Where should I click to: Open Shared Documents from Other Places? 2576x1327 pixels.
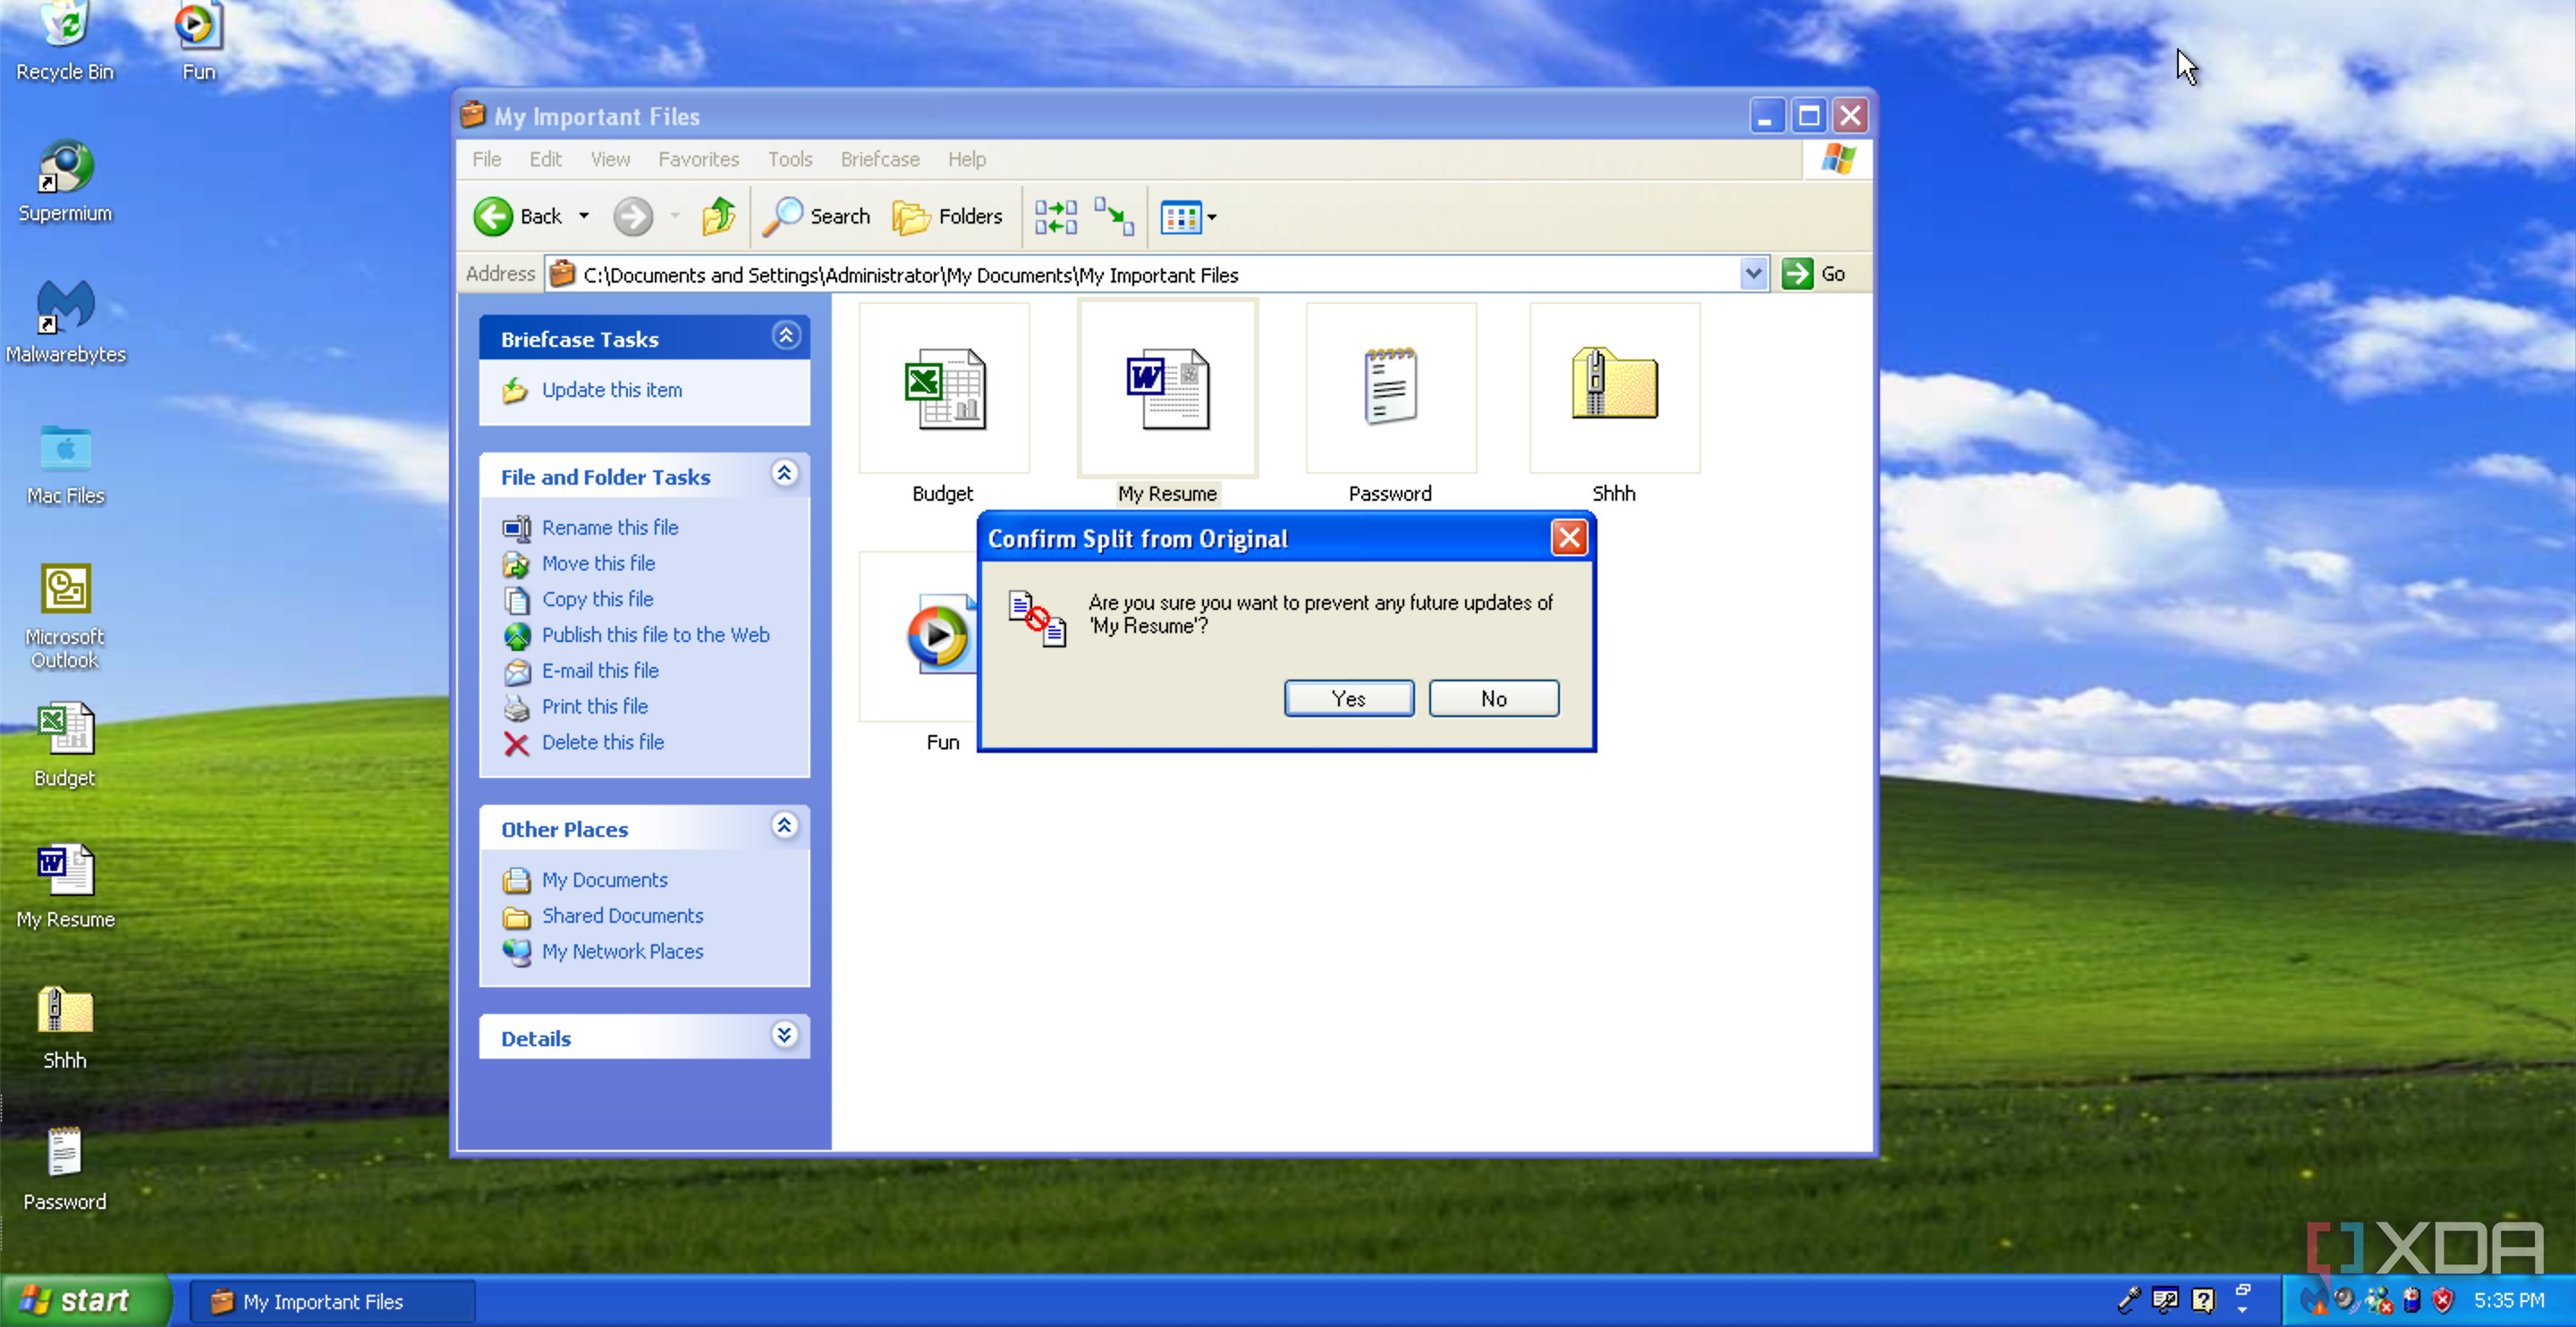(x=622, y=915)
